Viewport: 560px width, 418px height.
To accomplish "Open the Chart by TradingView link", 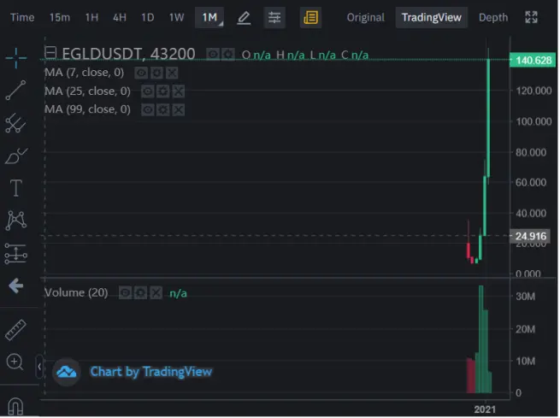I will coord(151,372).
